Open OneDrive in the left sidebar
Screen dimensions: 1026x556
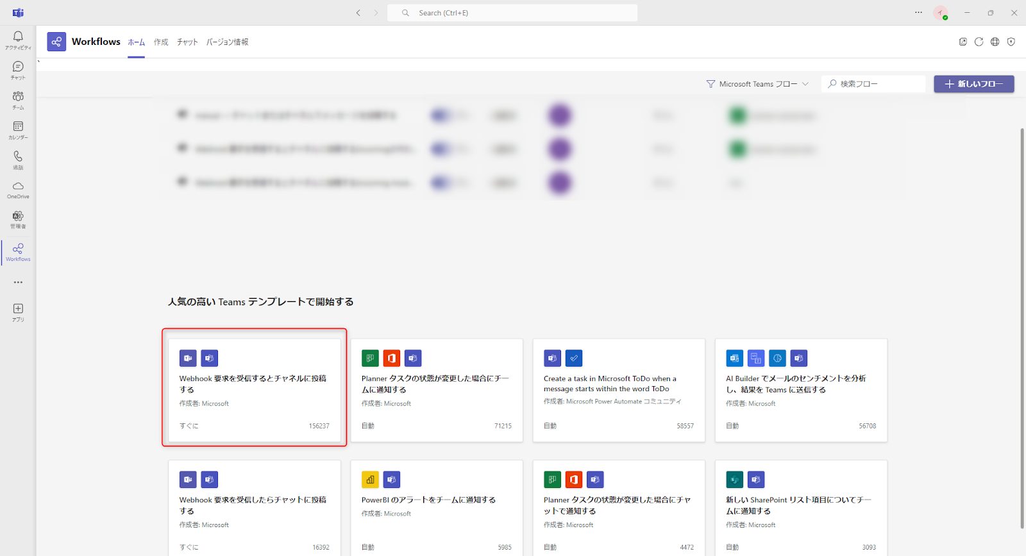click(18, 190)
